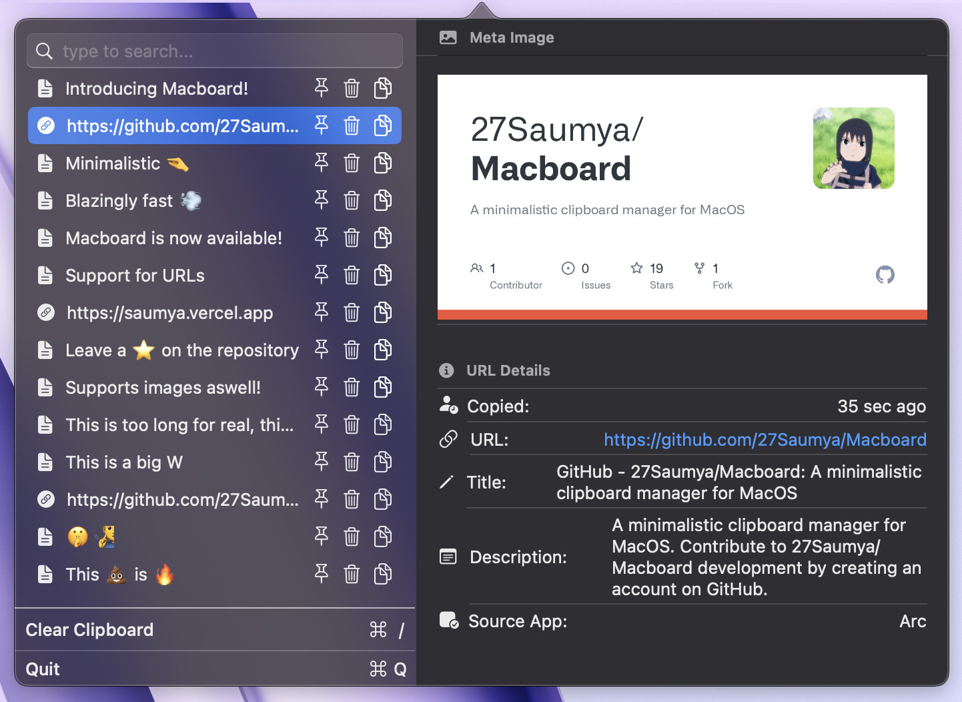Select "This is a big W" entry text
This screenshot has width=962, height=702.
pos(124,462)
